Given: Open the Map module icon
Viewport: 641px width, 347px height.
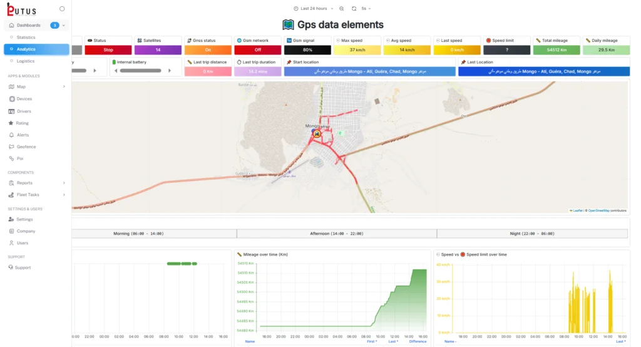Looking at the screenshot, I should [11, 86].
